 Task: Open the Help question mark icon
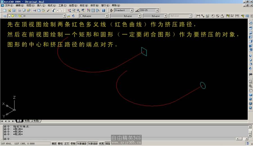coord(103,10)
